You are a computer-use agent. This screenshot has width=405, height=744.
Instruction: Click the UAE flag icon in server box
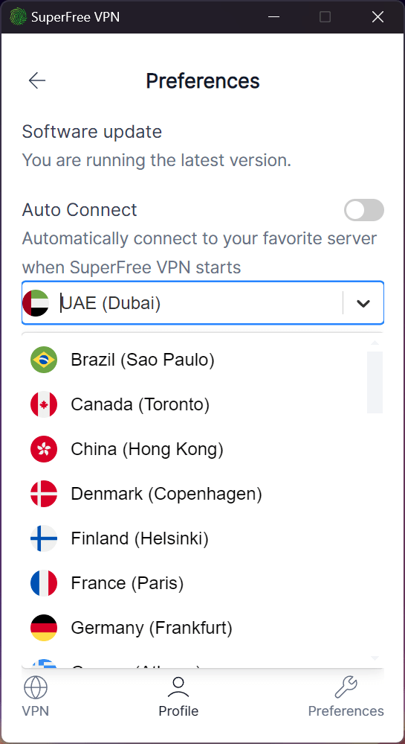(36, 303)
